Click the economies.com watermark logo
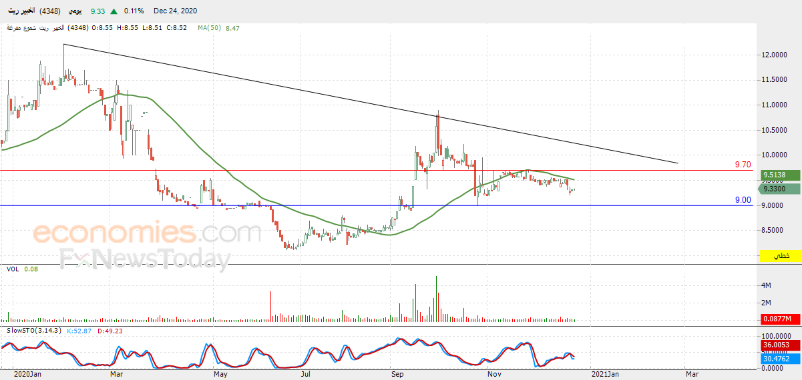This screenshot has width=802, height=380. coord(147,233)
